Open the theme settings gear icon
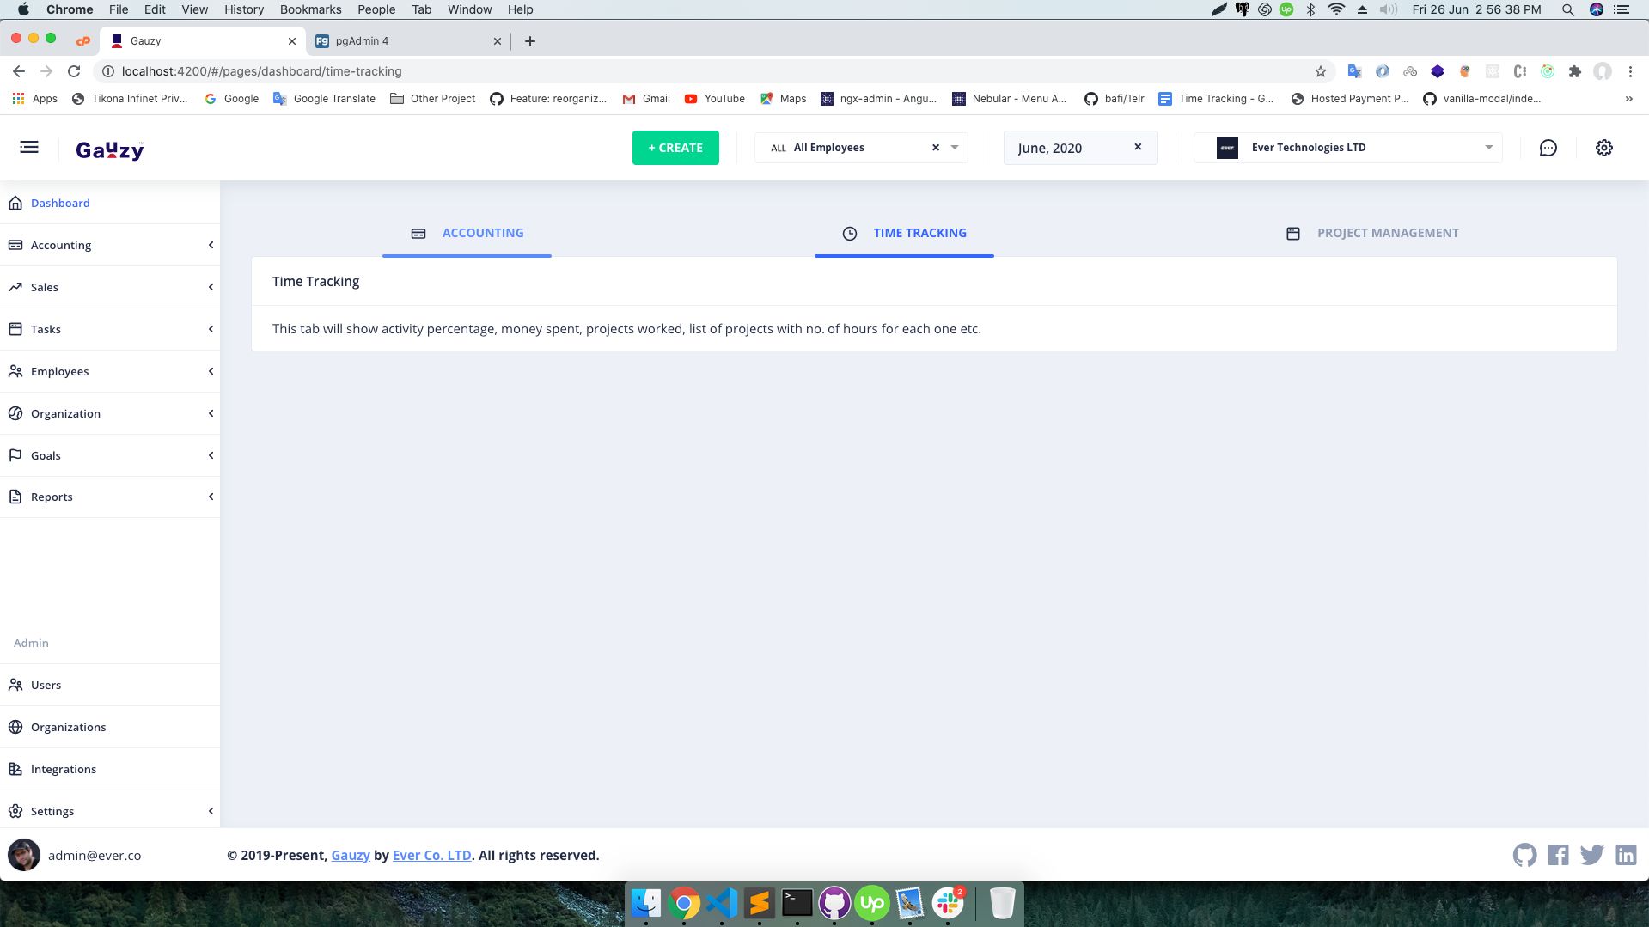 pyautogui.click(x=1603, y=148)
